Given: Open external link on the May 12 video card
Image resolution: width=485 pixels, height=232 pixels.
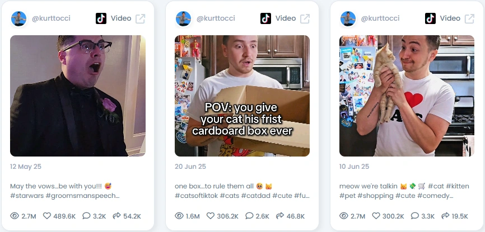Looking at the screenshot, I should pyautogui.click(x=141, y=18).
